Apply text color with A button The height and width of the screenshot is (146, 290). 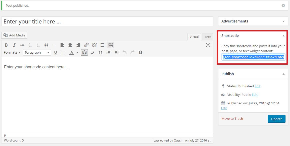pyautogui.click(x=72, y=53)
